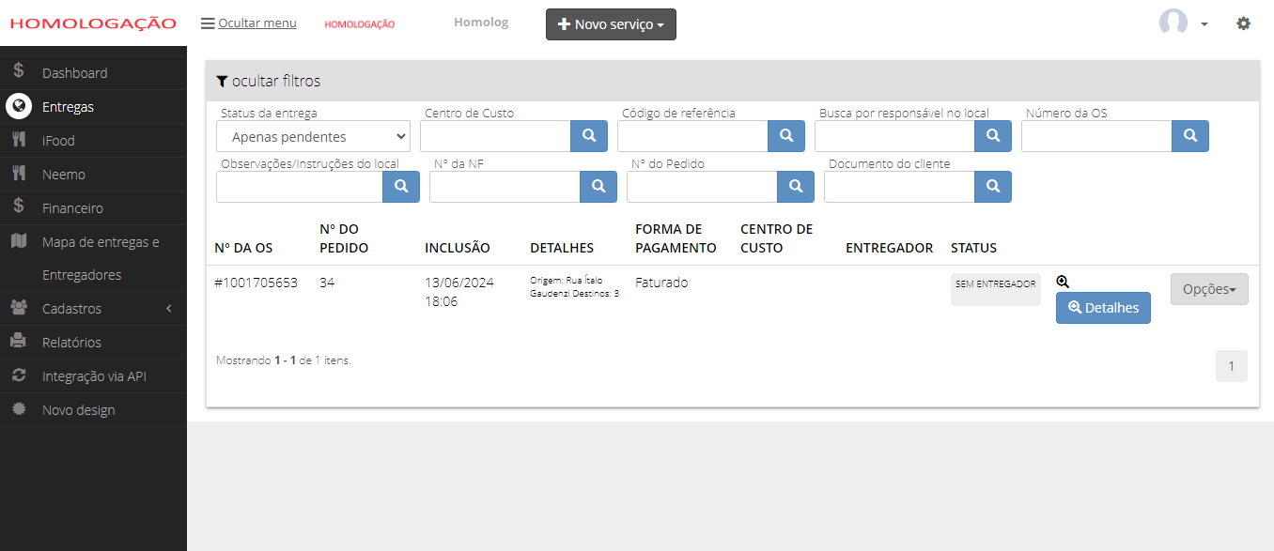Expand the user account caret menu
Screen dimensions: 1274x551
(1204, 24)
